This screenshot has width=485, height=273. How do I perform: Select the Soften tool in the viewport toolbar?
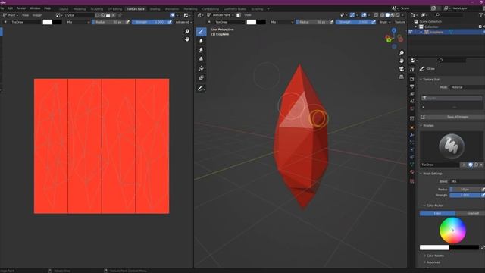click(201, 41)
